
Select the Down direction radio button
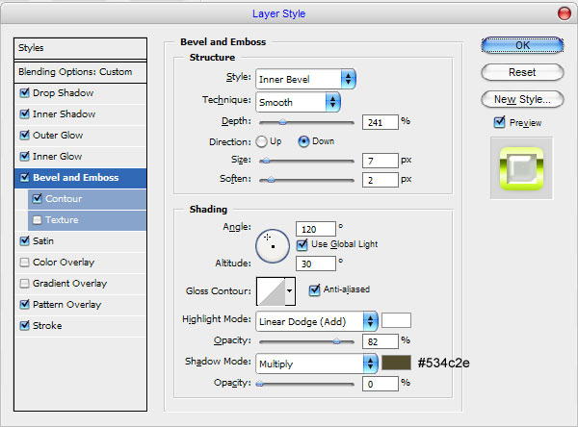[x=303, y=141]
